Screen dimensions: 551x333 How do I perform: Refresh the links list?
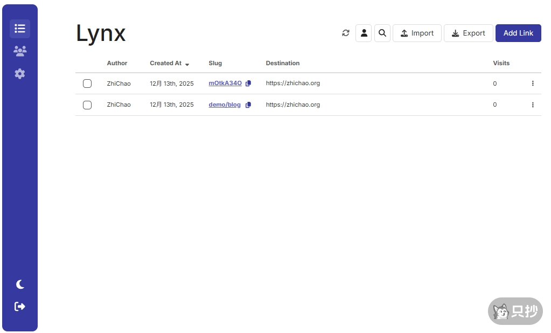346,33
